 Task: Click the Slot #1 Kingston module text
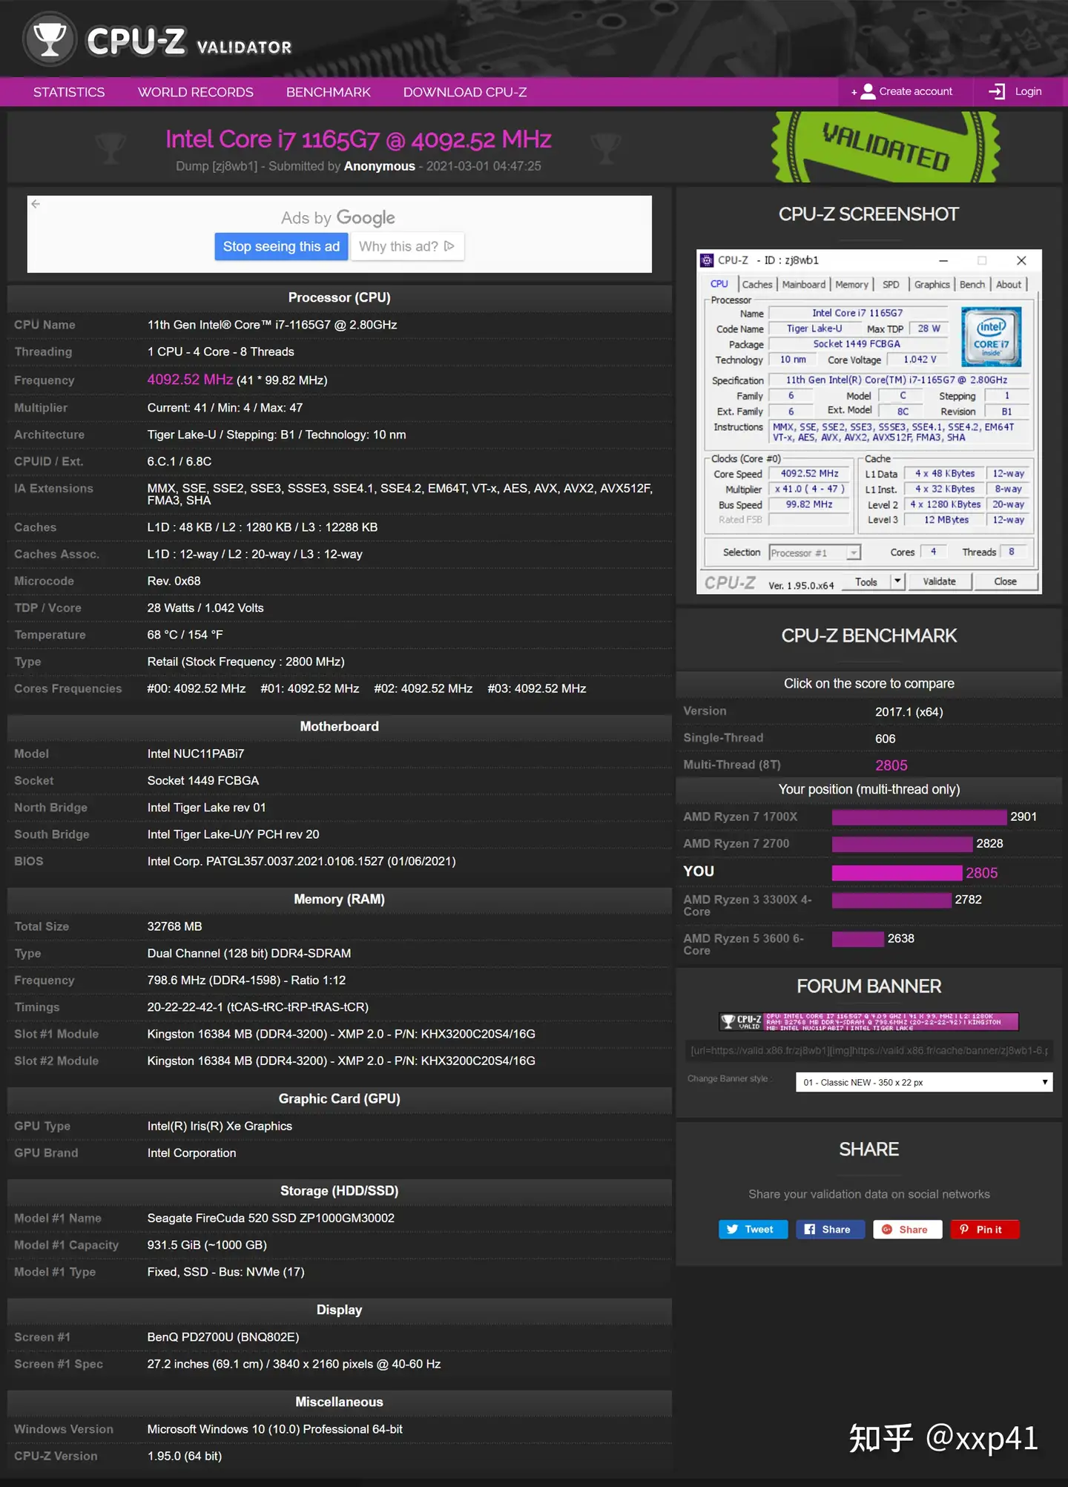tap(341, 1034)
